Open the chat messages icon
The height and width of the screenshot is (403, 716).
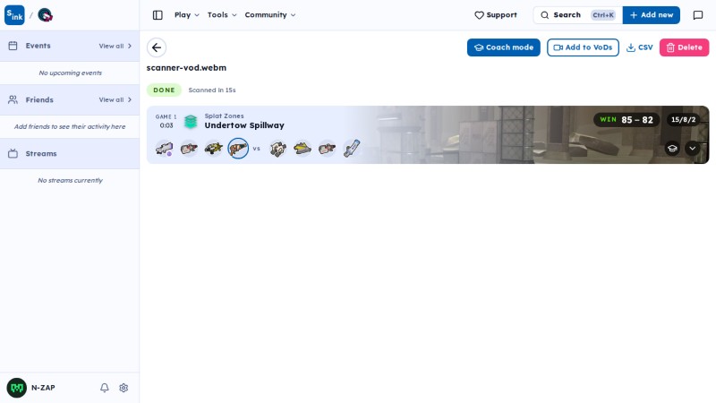698,15
